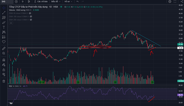
Task: Show the EMA 100 indicator
Action: point(31,17)
